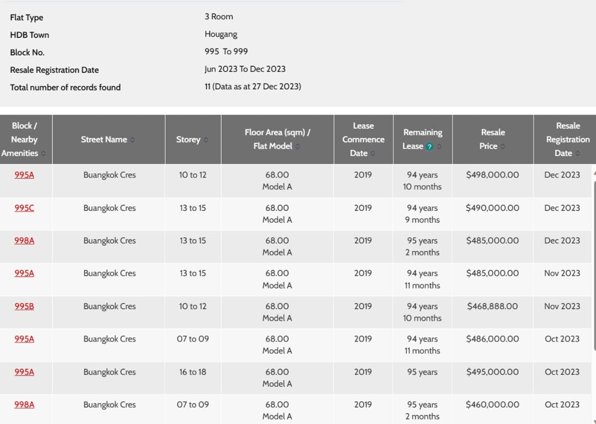Click the '995 To 999' block number value
The height and width of the screenshot is (424, 596).
pyautogui.click(x=226, y=52)
